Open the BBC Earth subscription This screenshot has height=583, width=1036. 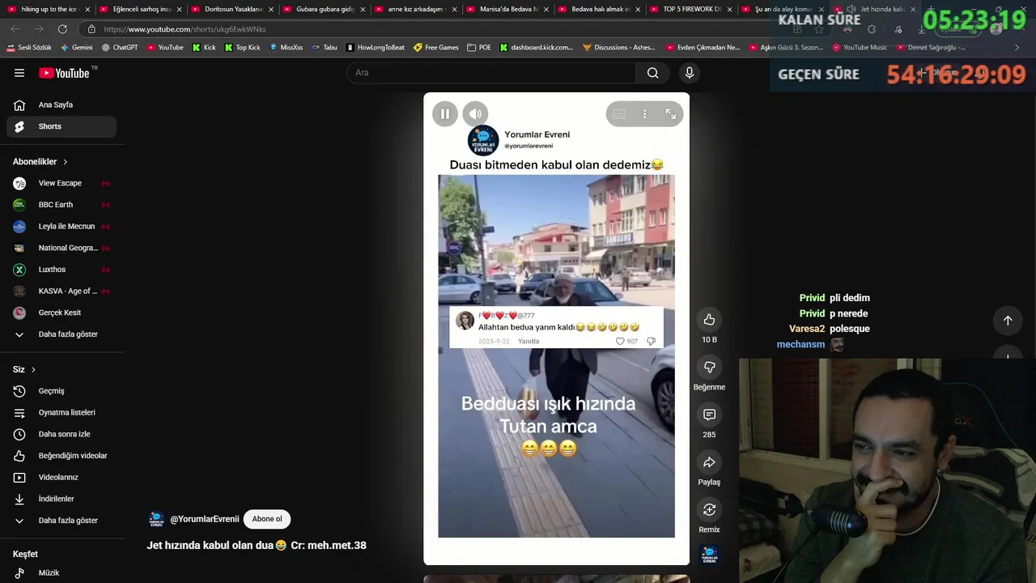(x=62, y=205)
